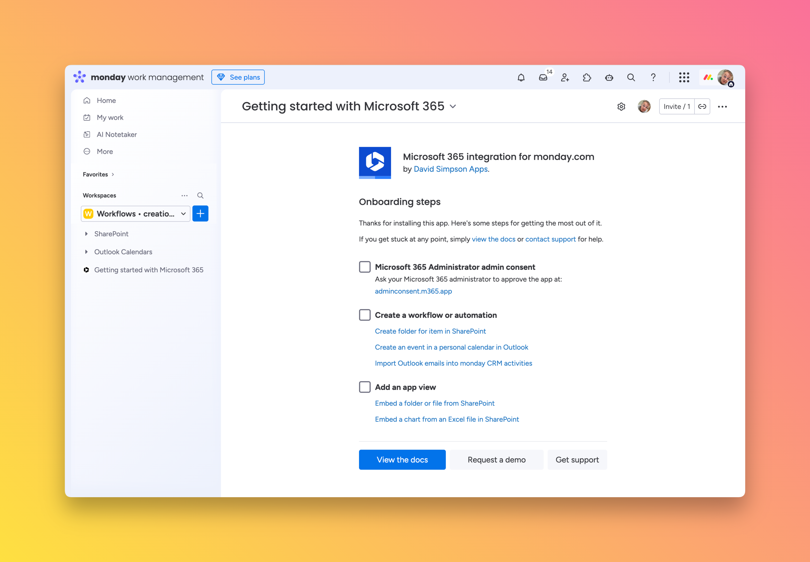This screenshot has width=810, height=562.
Task: Open the robot assistant icon
Action: pos(609,78)
